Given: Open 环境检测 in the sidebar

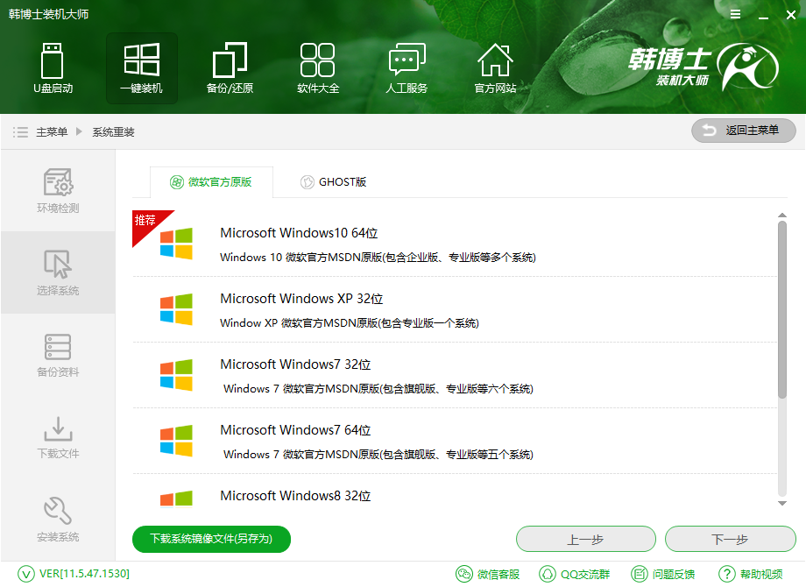Looking at the screenshot, I should point(57,191).
